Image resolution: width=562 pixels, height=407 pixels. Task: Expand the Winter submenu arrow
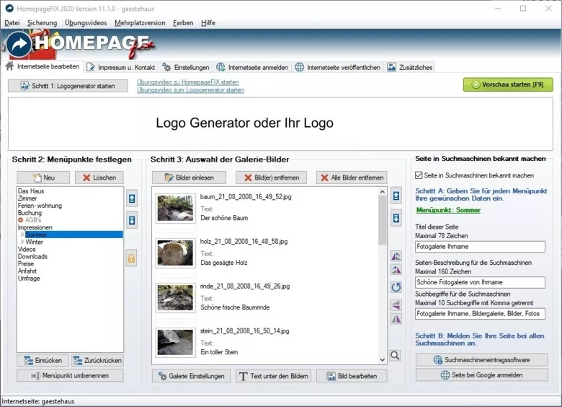pos(22,242)
